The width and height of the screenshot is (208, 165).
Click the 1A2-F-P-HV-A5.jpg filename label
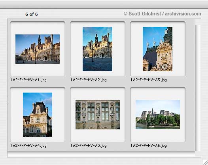(89, 146)
